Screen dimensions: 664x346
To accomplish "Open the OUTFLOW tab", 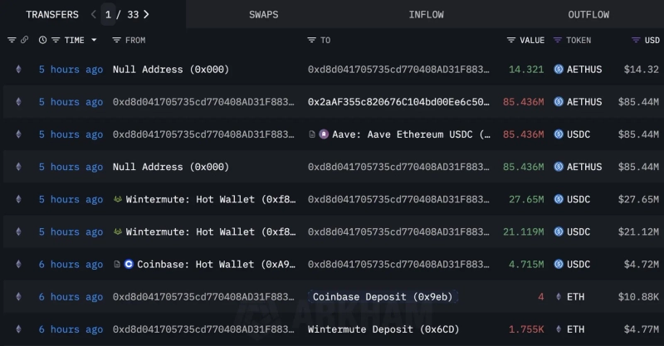I will click(588, 14).
